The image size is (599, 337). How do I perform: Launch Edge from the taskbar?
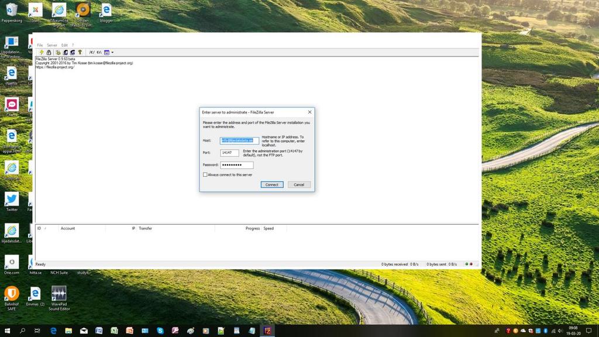coord(53,331)
